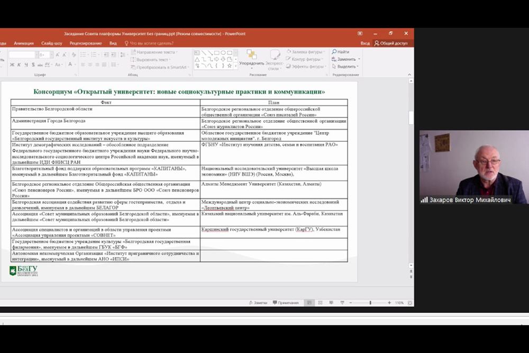
Task: Click the zoom out minus icon
Action: tap(350, 303)
